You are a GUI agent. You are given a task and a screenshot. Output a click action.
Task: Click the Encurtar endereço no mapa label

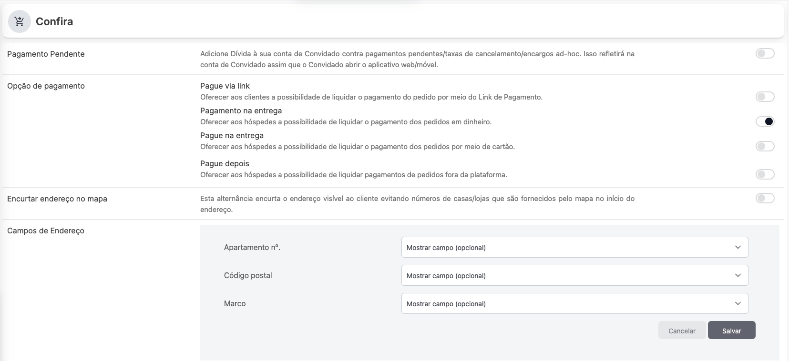click(57, 199)
